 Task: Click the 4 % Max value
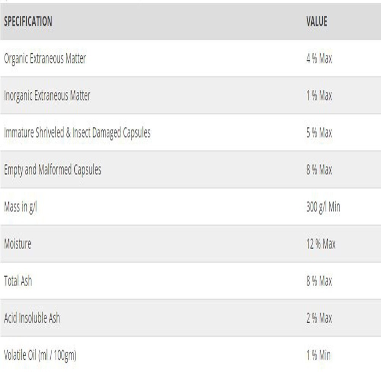[319, 59]
